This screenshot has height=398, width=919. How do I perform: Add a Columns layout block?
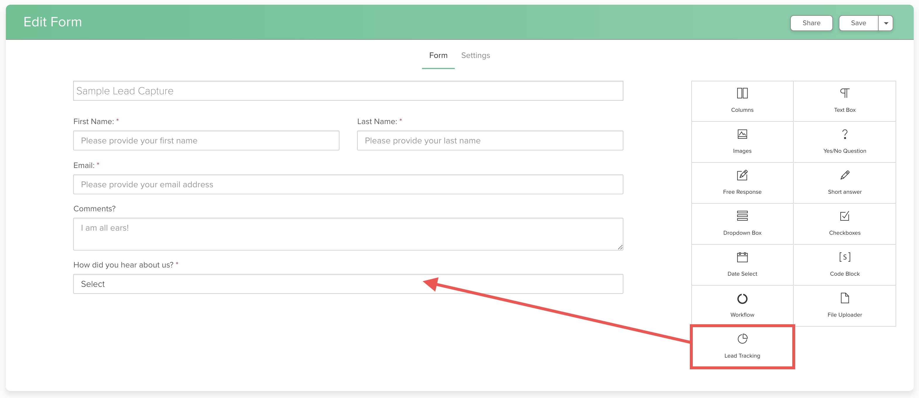click(742, 101)
